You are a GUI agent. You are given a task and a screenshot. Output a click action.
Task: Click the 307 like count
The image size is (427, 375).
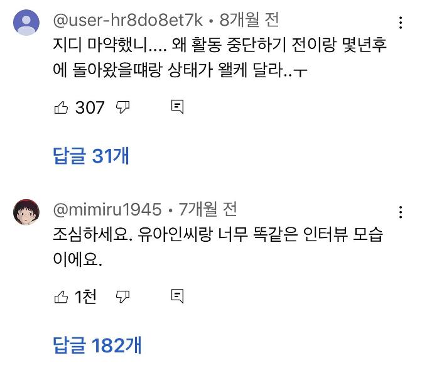click(x=90, y=107)
